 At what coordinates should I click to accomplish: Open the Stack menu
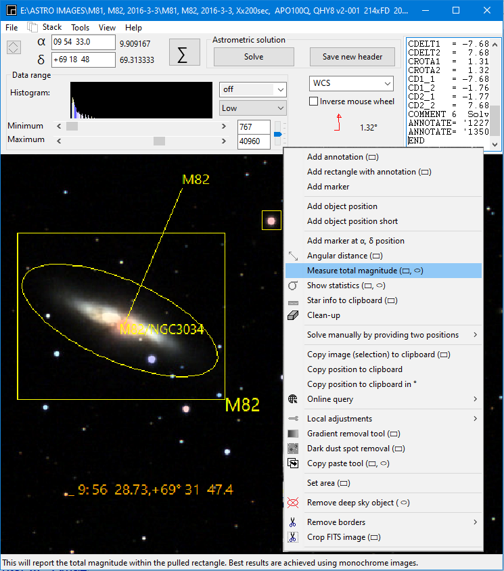tap(52, 27)
